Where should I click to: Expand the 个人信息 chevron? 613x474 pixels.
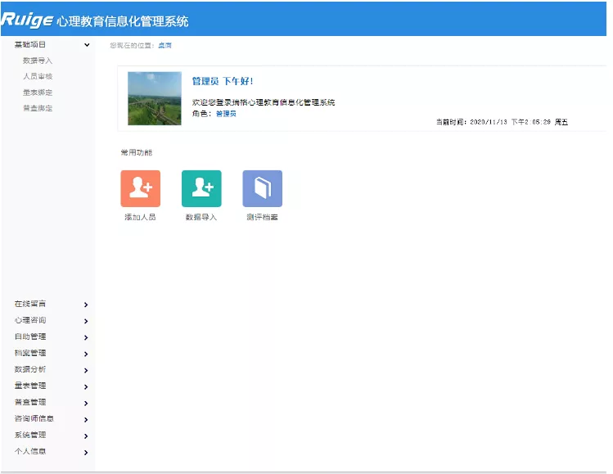click(86, 453)
